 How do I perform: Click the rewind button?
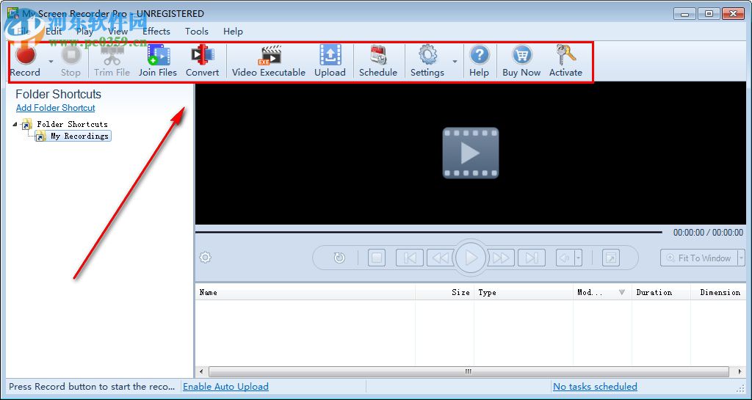pyautogui.click(x=441, y=258)
